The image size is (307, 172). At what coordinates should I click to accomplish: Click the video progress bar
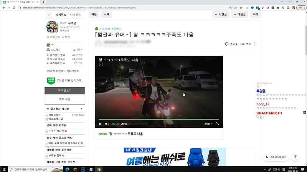click(159, 119)
